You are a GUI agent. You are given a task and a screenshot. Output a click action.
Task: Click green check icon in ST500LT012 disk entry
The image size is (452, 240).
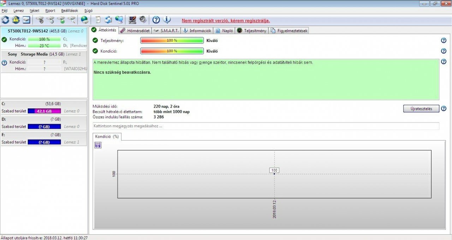4,40
